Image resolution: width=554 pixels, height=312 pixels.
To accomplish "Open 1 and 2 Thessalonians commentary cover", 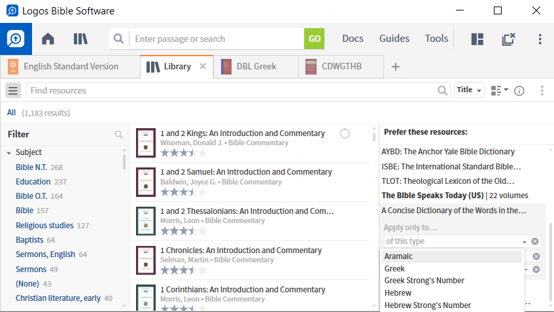I will [146, 221].
